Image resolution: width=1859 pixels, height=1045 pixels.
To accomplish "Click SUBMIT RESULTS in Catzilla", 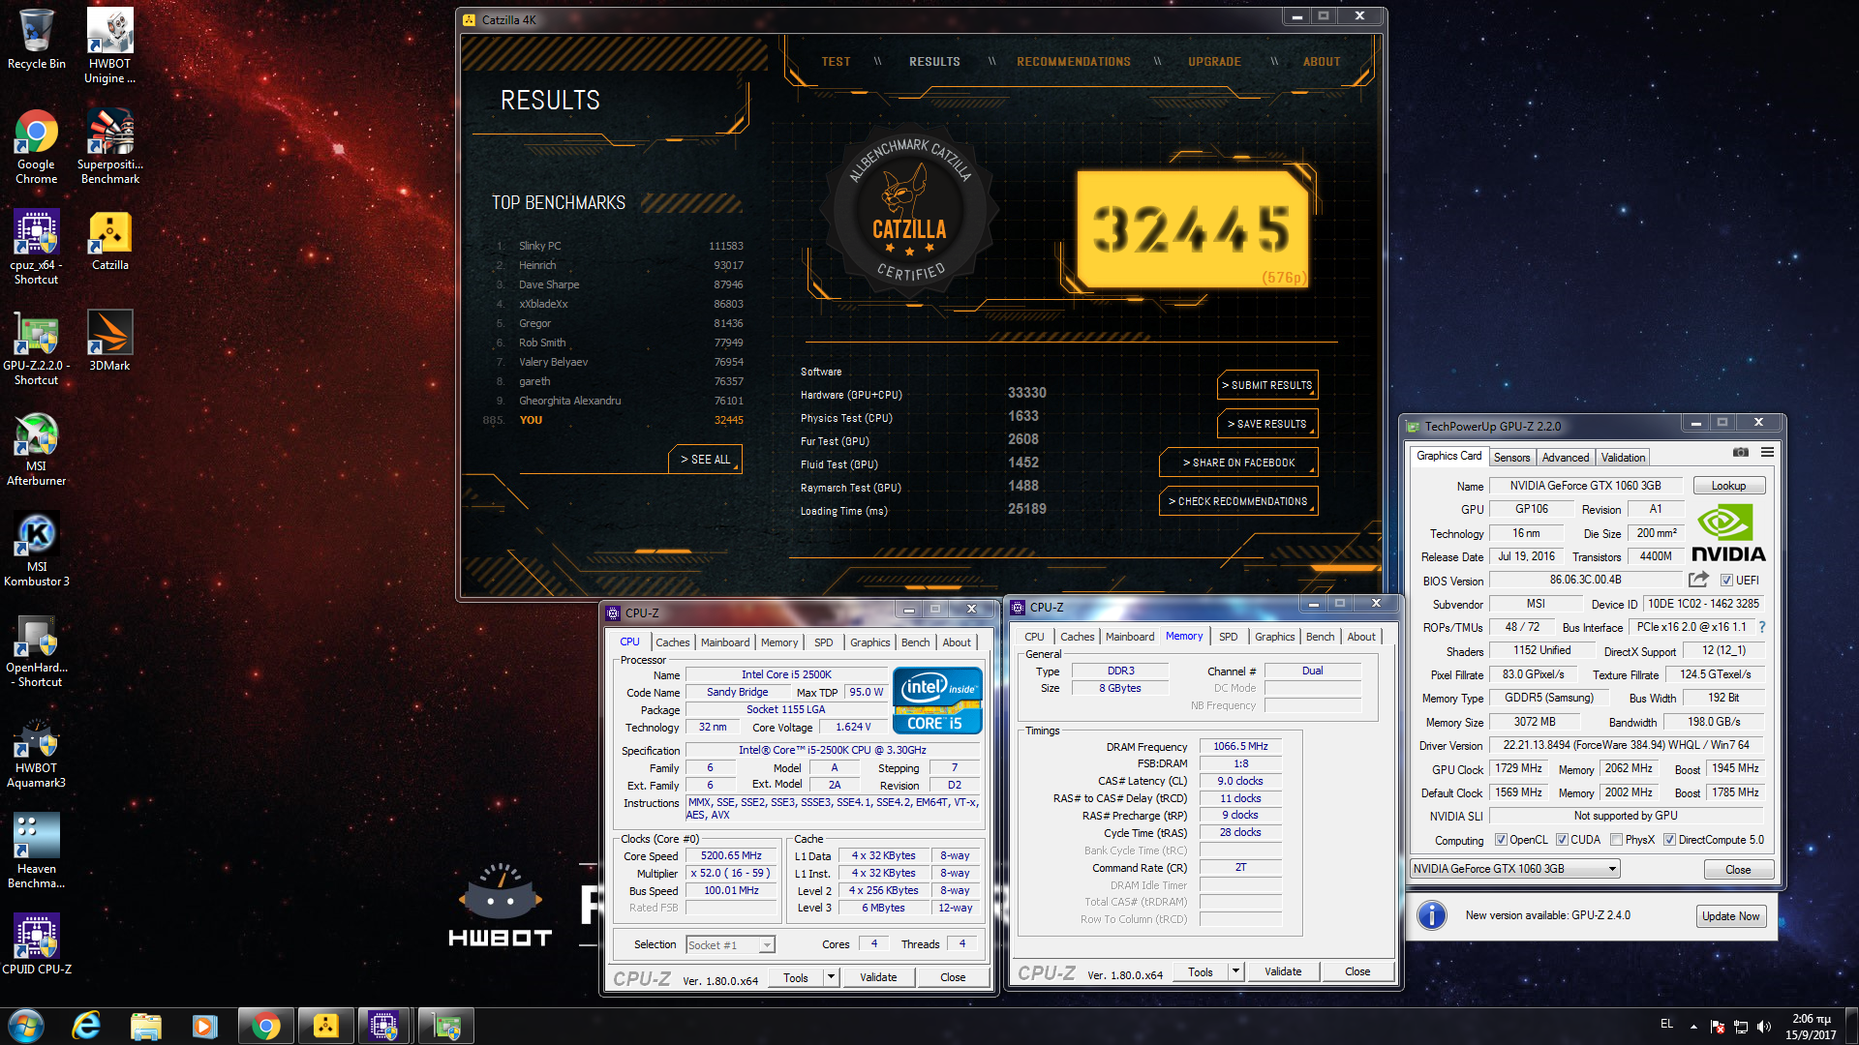I will (1266, 385).
